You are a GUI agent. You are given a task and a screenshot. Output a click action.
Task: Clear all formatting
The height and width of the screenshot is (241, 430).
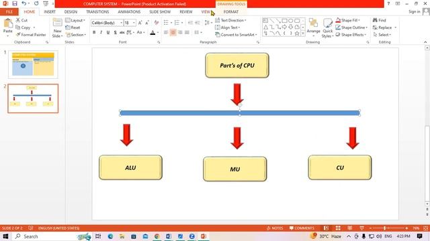157,23
